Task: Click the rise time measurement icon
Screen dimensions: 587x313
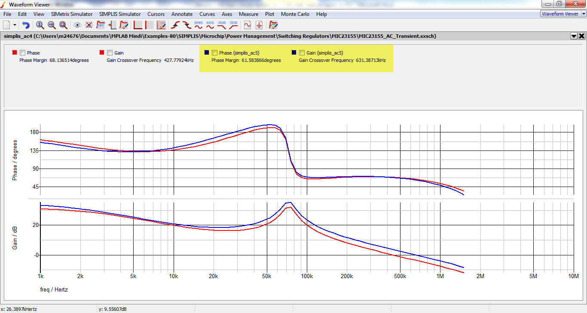Action: 175,25
